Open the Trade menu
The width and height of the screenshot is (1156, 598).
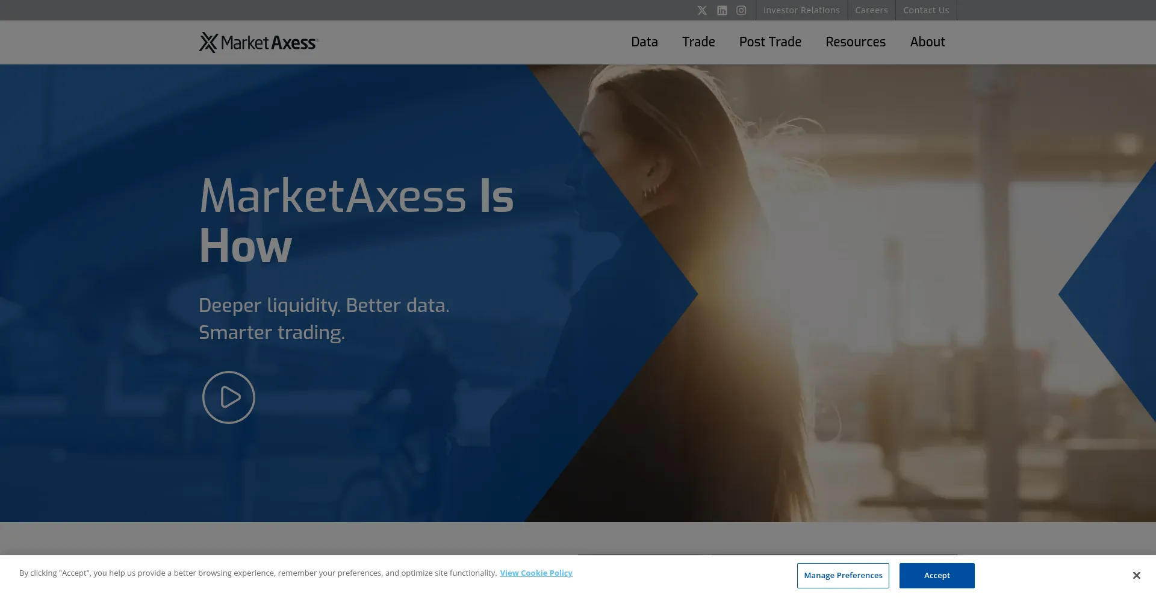tap(698, 42)
